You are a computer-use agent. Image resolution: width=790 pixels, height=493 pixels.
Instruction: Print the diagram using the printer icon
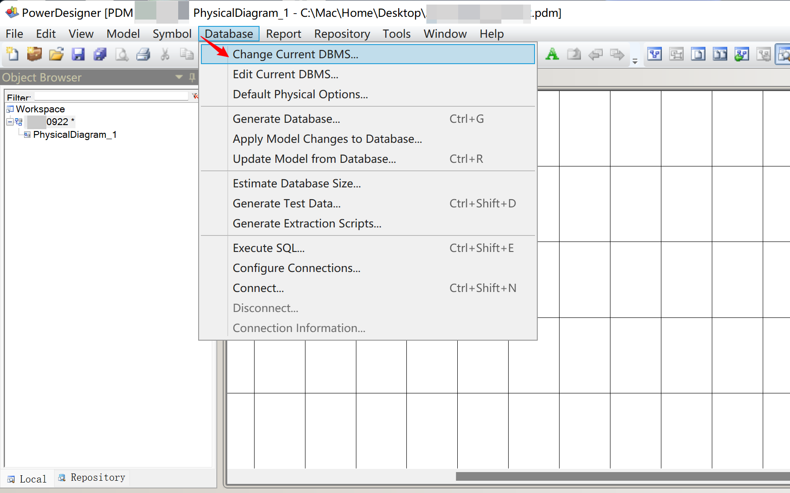(143, 54)
